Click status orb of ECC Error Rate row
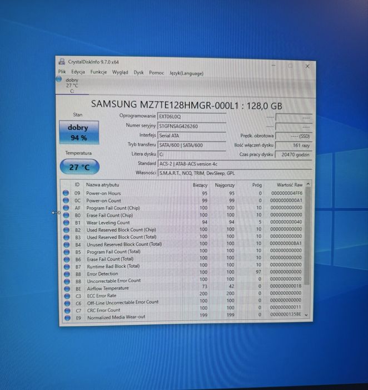The width and height of the screenshot is (368, 390). [x=67, y=296]
